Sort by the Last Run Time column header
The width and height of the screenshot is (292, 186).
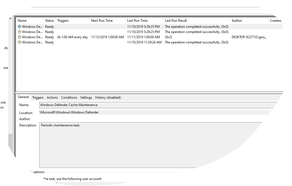[144, 21]
